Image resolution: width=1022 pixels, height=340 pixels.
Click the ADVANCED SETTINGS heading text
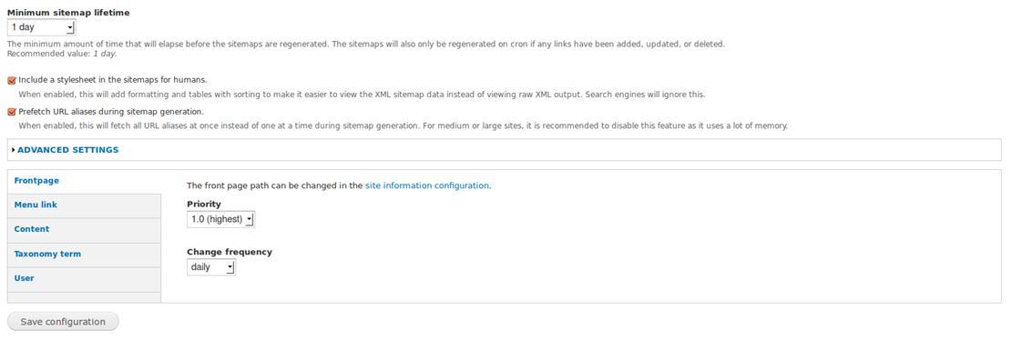click(x=67, y=149)
